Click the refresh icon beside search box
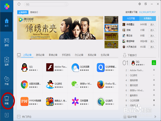Image resolution: width=161 pixels, height=121 pixels. point(19,4)
